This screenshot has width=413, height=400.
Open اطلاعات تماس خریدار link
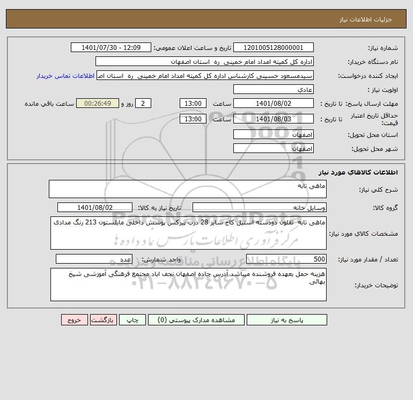pyautogui.click(x=65, y=76)
